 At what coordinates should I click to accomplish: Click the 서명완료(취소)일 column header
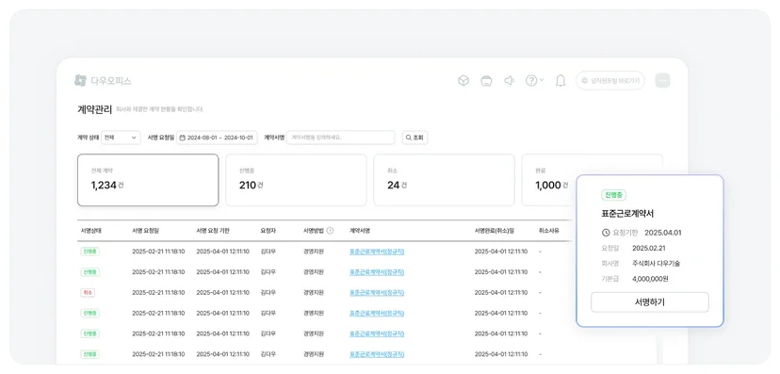495,231
